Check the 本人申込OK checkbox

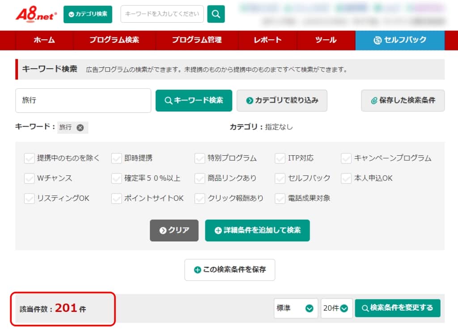coord(346,178)
